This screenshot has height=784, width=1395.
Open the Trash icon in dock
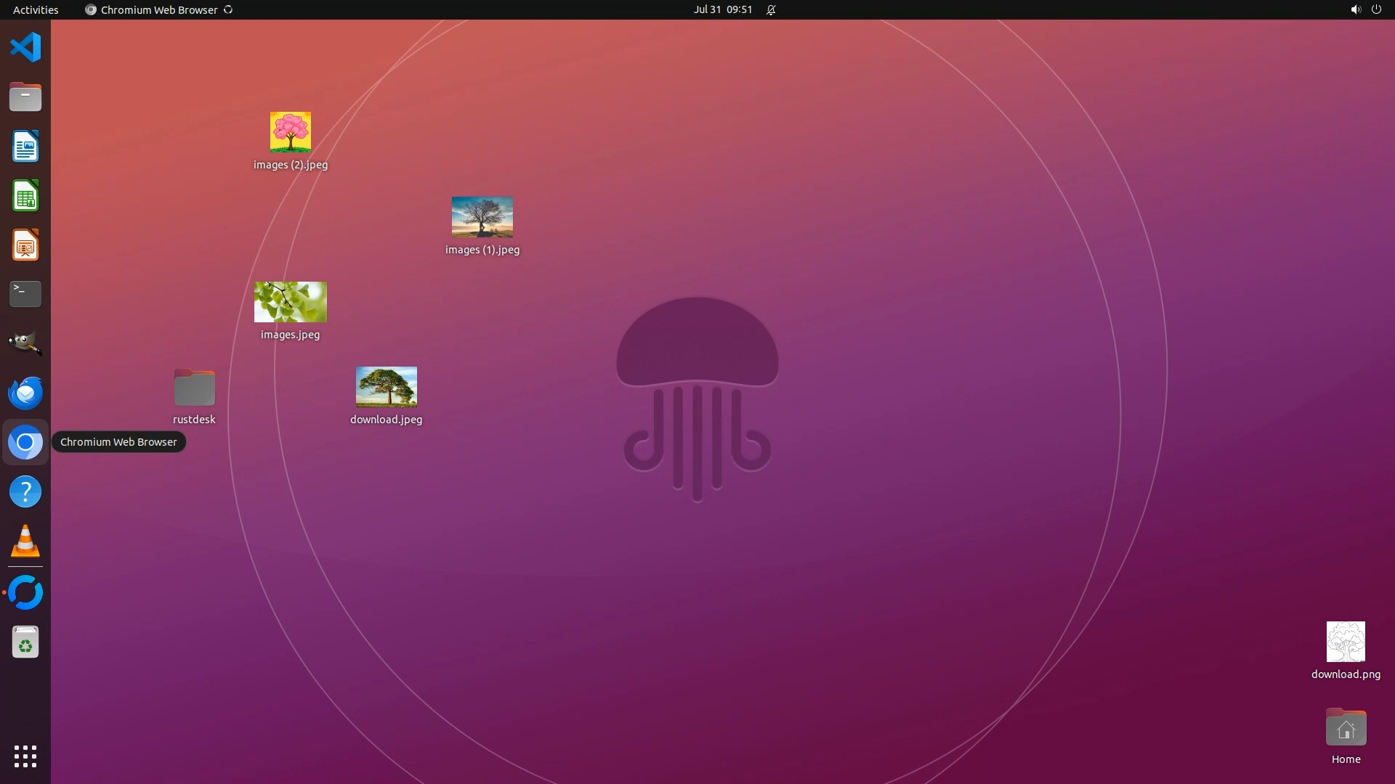tap(25, 642)
